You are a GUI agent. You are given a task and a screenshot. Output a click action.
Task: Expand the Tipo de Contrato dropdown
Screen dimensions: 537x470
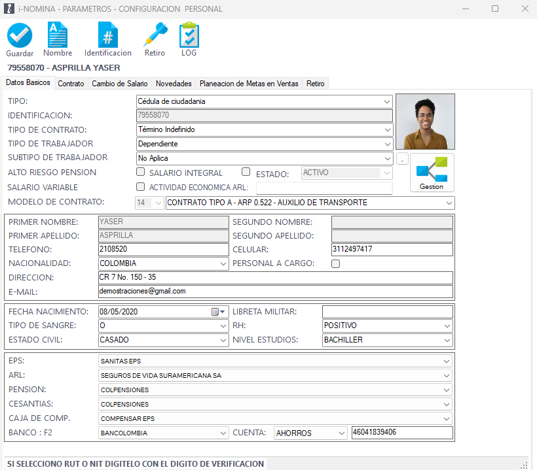click(387, 129)
